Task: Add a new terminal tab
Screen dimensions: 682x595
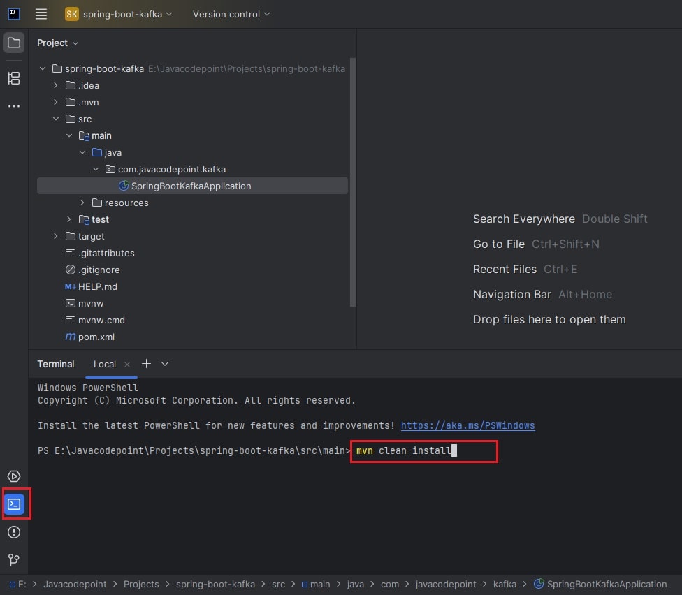Action: pos(146,364)
